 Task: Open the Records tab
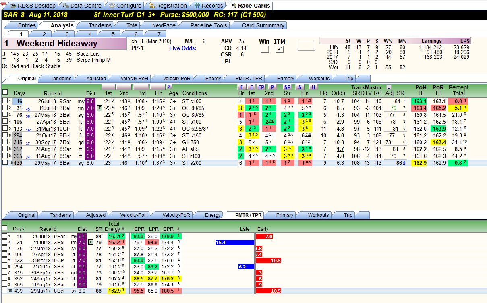point(208,6)
